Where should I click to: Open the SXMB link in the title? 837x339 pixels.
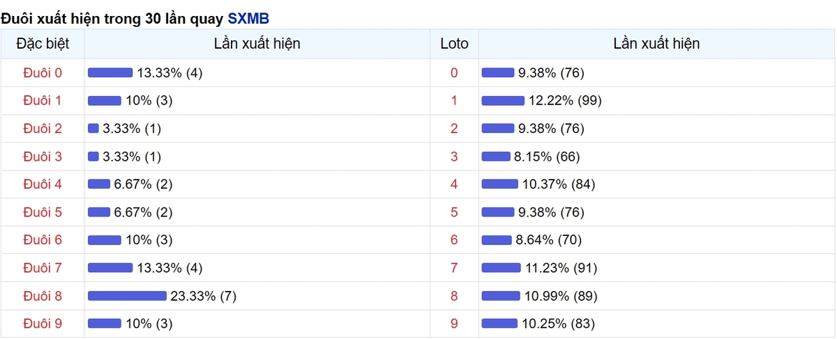pos(248,18)
